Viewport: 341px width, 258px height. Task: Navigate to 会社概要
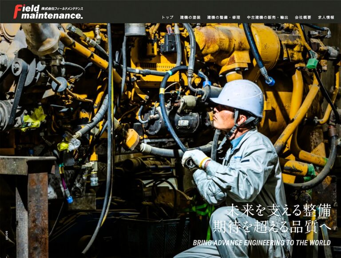303,17
